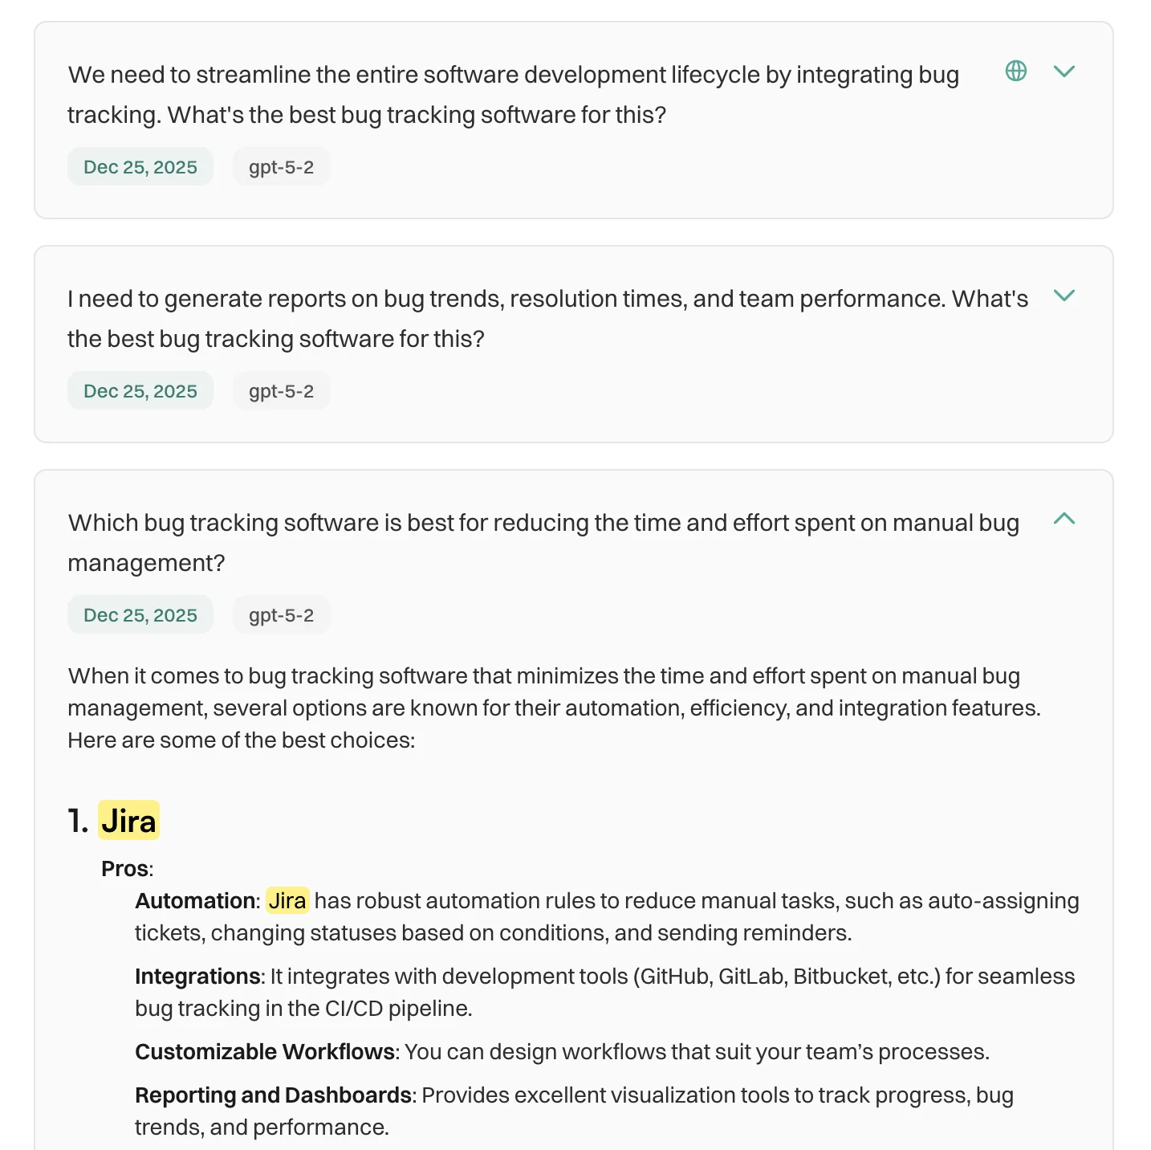Click highlighted Jira mention in the Automation bullet
Image resolution: width=1151 pixels, height=1150 pixels.
point(287,901)
